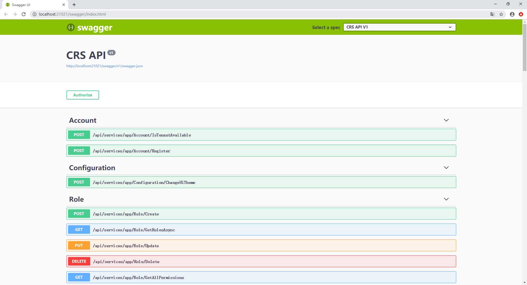The image size is (527, 285).
Task: Click the Account section heading
Action: [83, 120]
